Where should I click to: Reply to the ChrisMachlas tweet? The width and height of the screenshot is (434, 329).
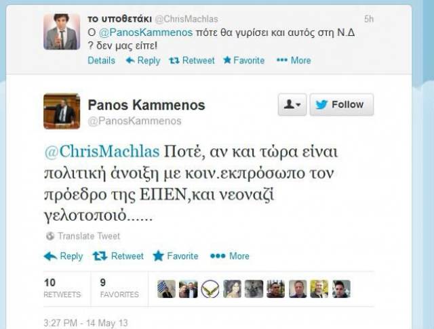143,60
